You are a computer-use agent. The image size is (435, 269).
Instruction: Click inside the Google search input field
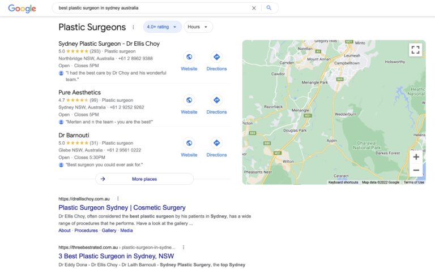[x=152, y=8]
